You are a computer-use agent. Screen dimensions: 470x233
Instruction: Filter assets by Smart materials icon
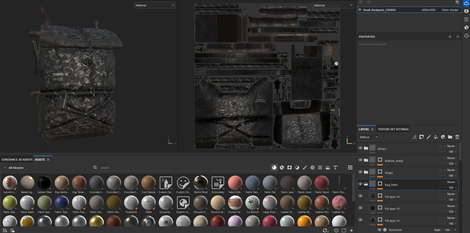(282, 167)
